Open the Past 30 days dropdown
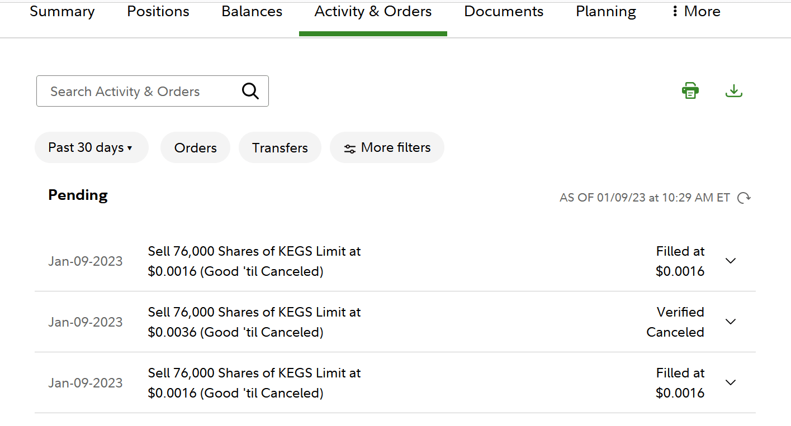Image resolution: width=791 pixels, height=426 pixels. click(x=91, y=148)
